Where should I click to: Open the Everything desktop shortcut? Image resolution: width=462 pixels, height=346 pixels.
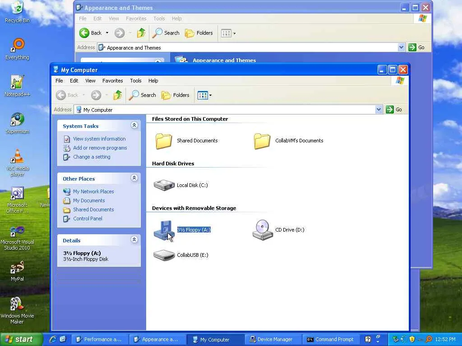coord(18,50)
